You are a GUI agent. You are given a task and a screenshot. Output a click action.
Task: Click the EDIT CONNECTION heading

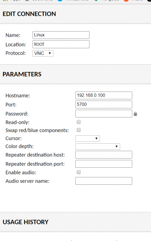pos(29,14)
